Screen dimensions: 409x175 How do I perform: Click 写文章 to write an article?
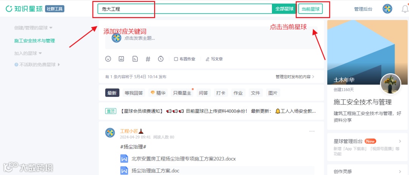pos(214,59)
